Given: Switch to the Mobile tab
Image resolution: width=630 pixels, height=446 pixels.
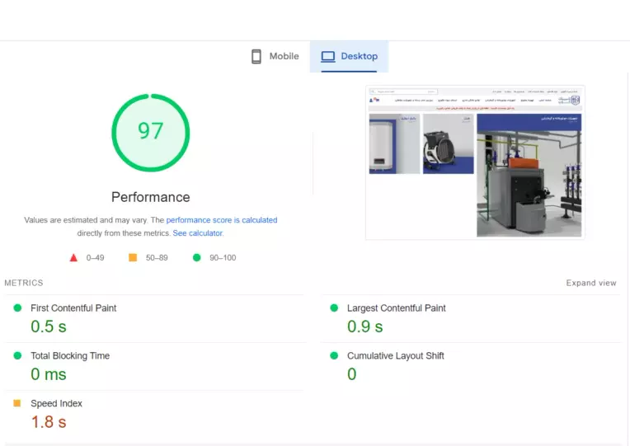Looking at the screenshot, I should tap(275, 56).
